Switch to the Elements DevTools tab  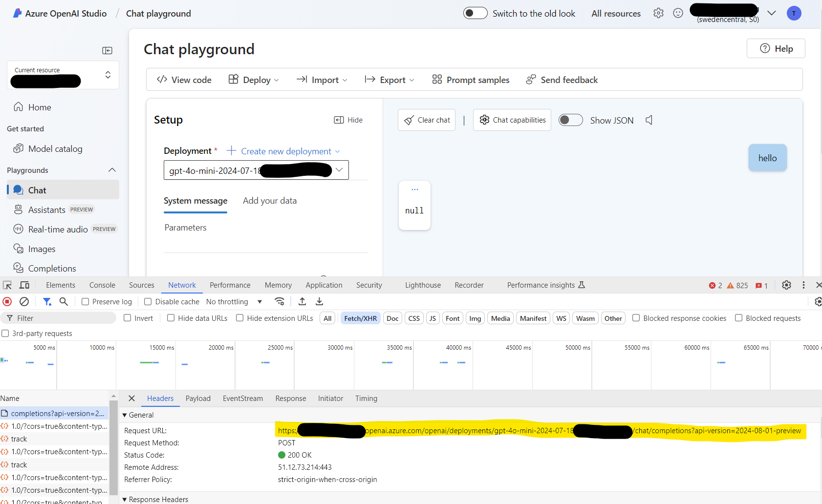tap(61, 285)
